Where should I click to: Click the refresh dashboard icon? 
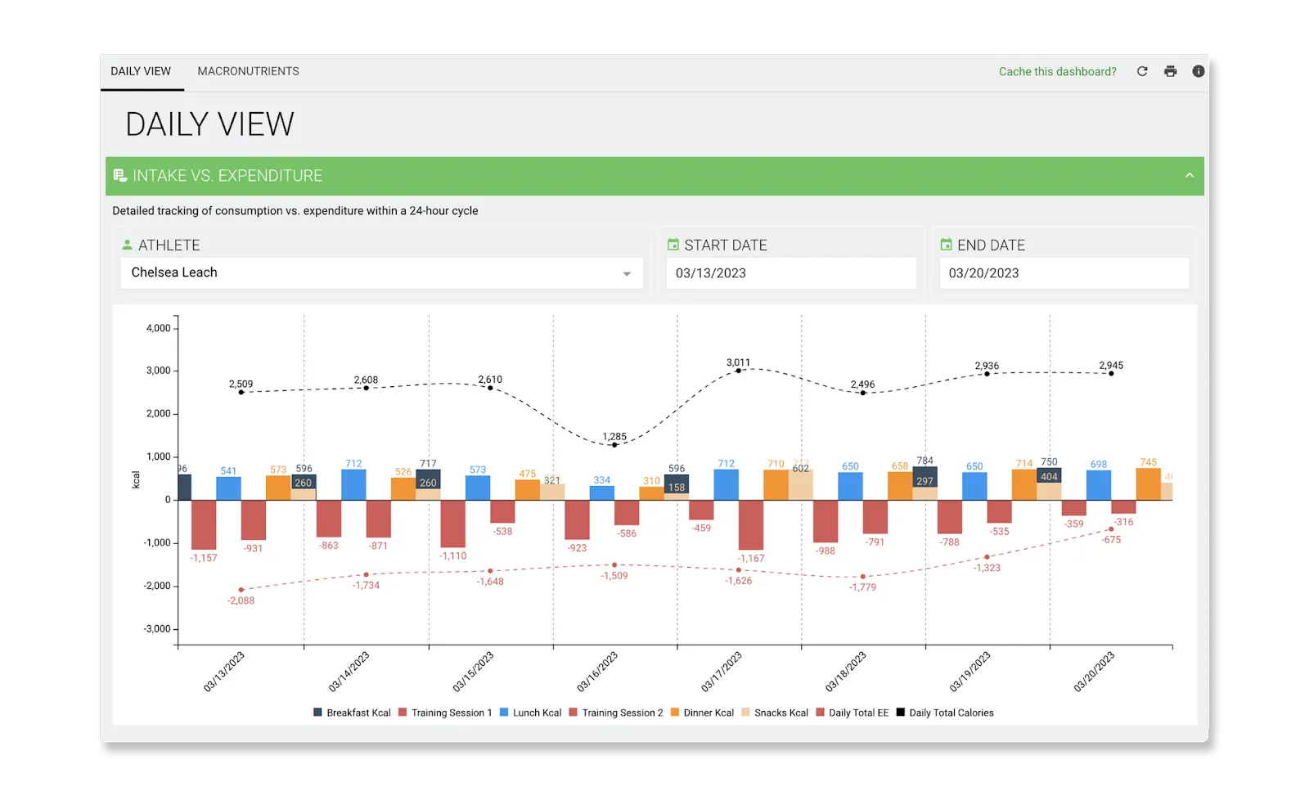click(1142, 71)
